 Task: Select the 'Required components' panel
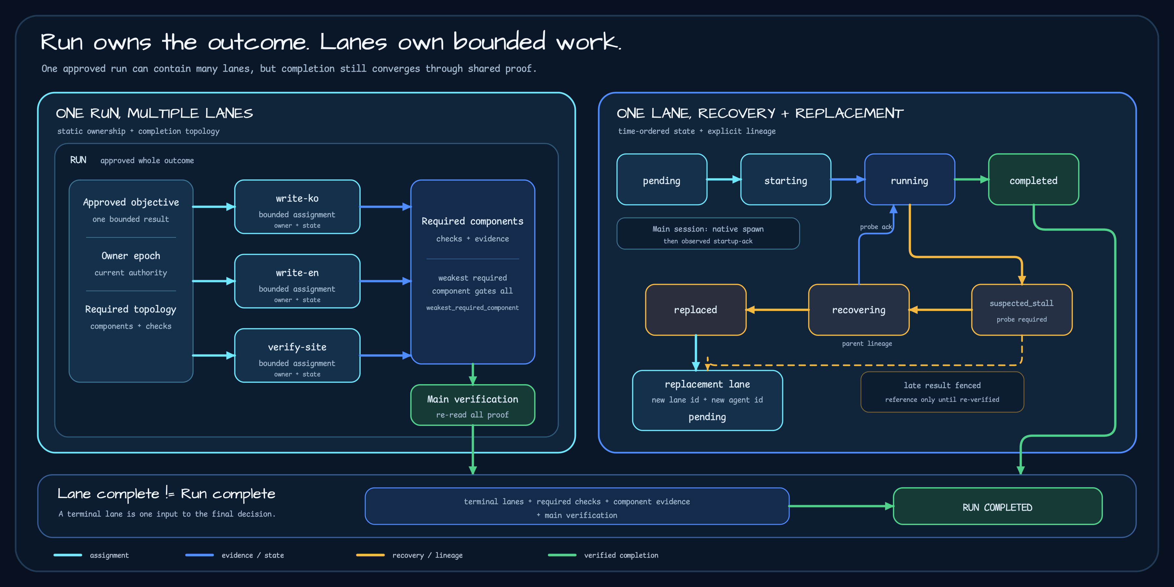coord(473,272)
